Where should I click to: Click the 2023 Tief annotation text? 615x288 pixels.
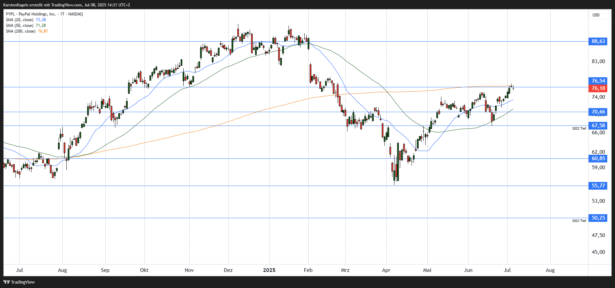point(579,221)
